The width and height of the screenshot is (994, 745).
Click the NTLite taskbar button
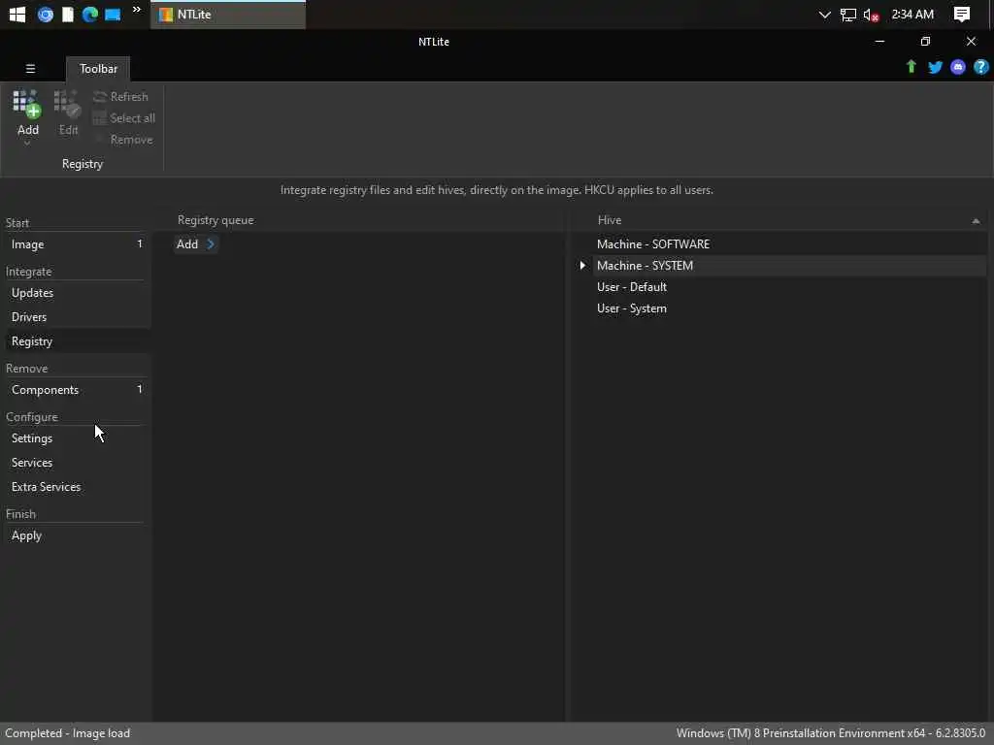click(228, 14)
